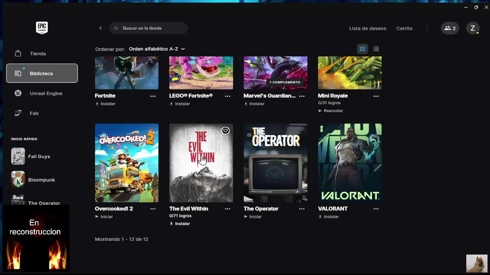Viewport: 490px width, 275px height.
Task: Open The Evil Within options ellipsis
Action: click(227, 209)
